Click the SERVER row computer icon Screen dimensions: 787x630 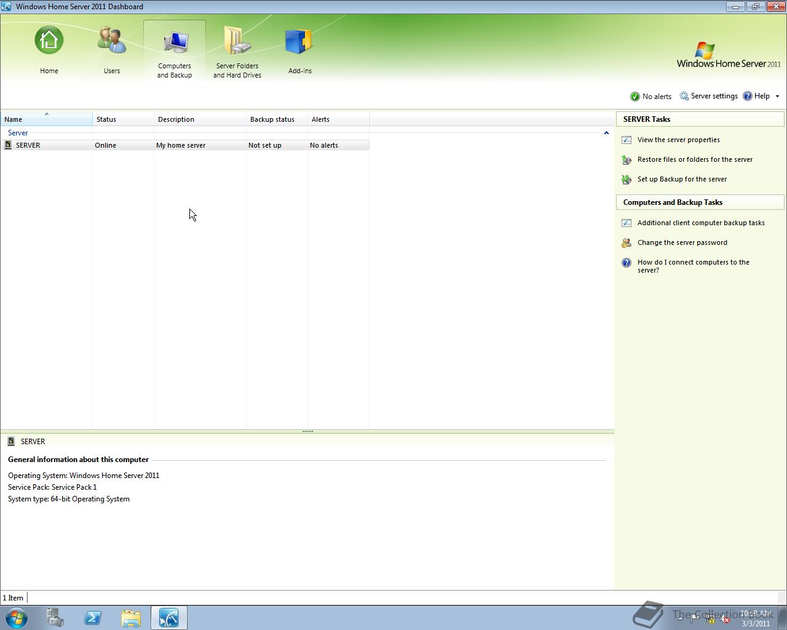click(x=8, y=145)
